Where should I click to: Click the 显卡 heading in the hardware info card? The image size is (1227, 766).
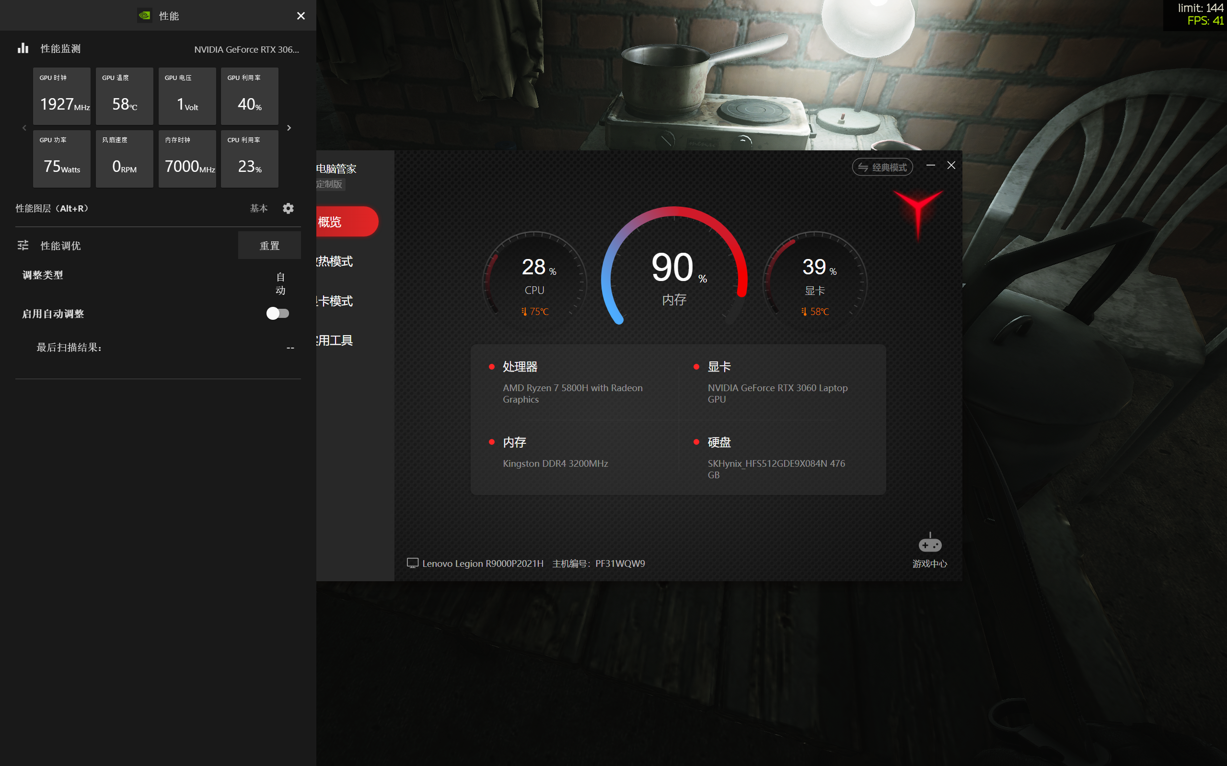[x=719, y=367]
